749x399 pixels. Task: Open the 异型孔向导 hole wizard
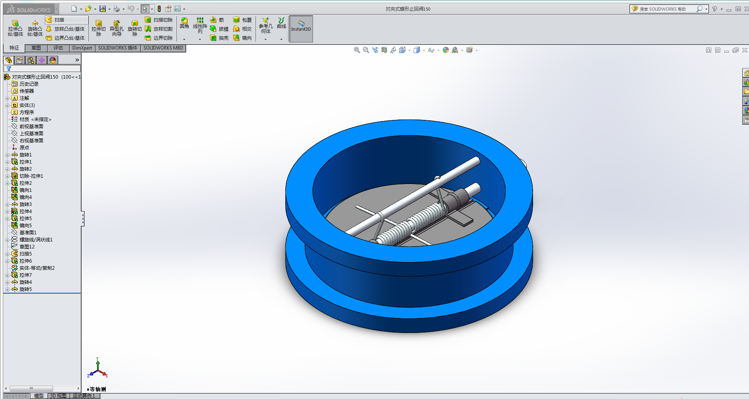pyautogui.click(x=116, y=28)
